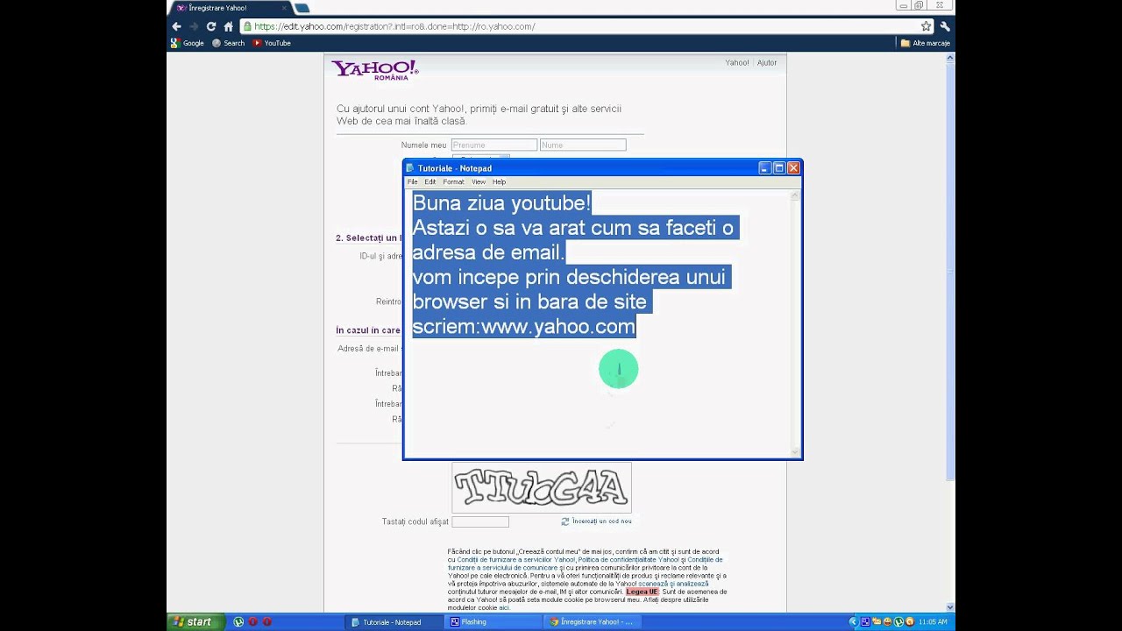
Task: Click the Nume last name field
Action: pyautogui.click(x=583, y=145)
